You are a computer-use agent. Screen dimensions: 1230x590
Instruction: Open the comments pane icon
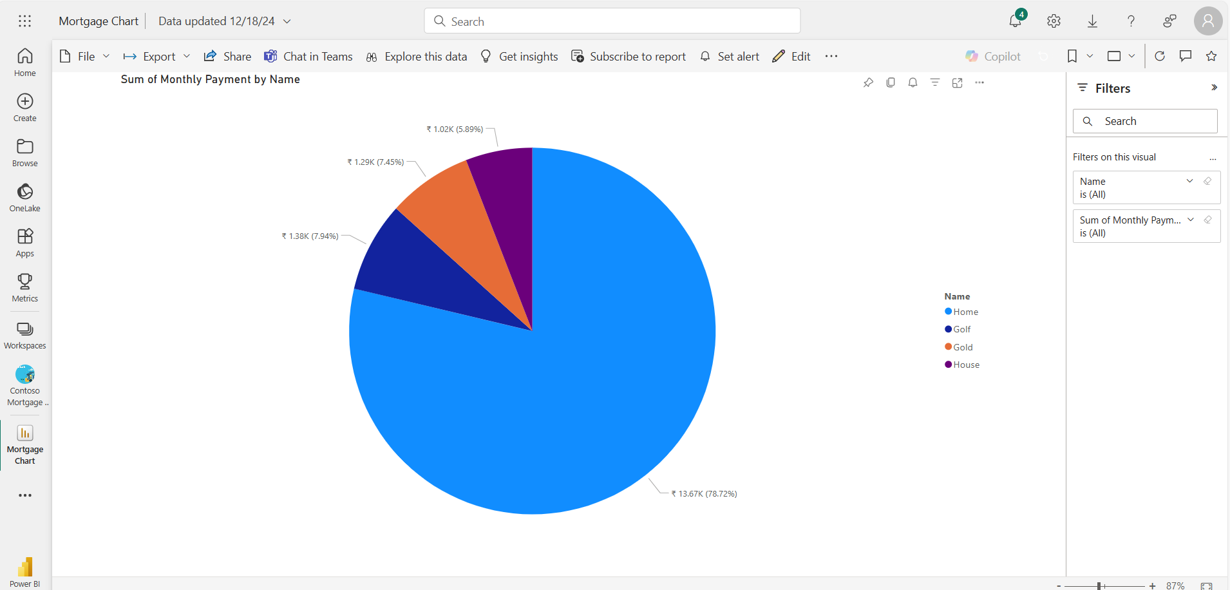coord(1186,56)
